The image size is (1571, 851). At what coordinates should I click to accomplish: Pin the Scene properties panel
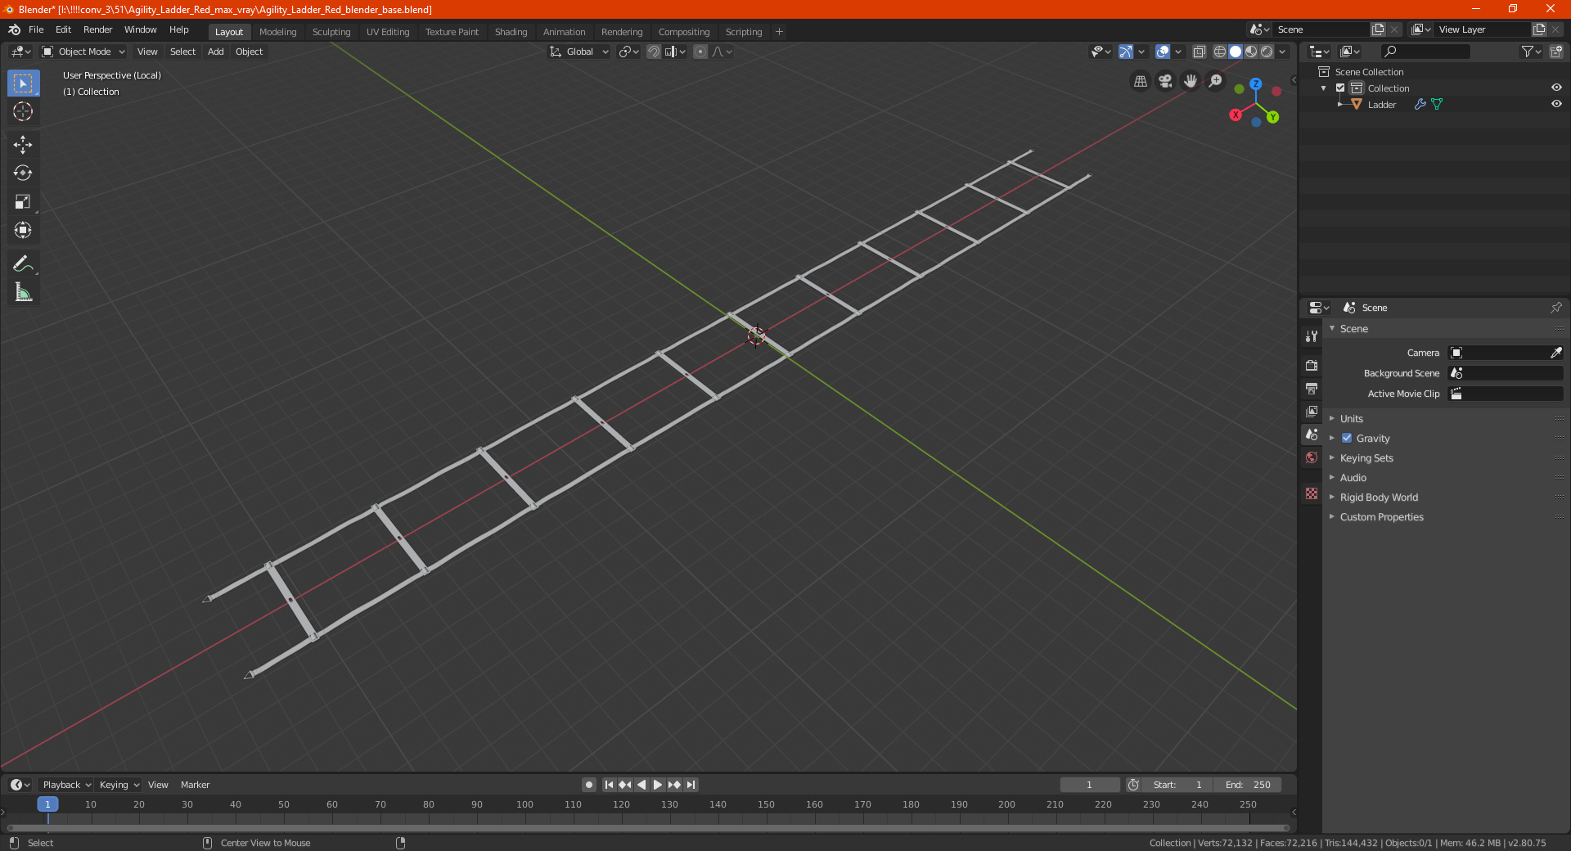point(1555,308)
